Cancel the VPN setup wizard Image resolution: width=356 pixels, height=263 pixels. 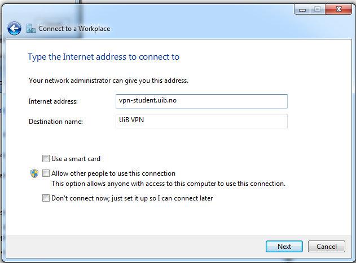click(x=327, y=246)
